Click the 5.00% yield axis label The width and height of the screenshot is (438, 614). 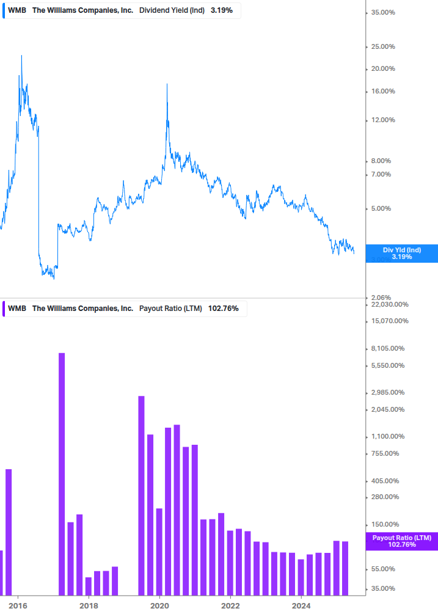(x=381, y=208)
